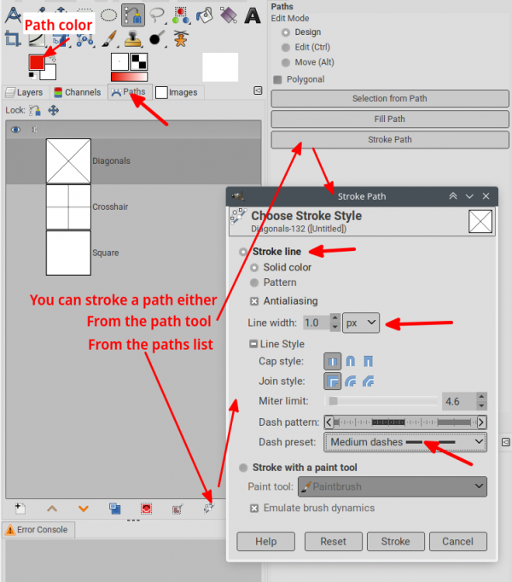Viewport: 512px width, 582px height.
Task: Collapse the Line Style section
Action: pos(253,344)
